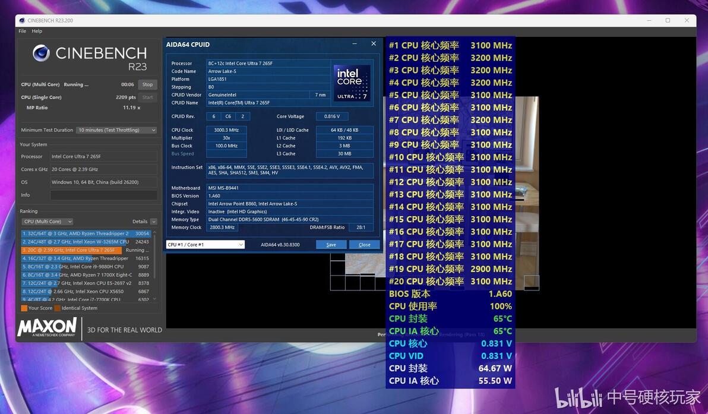Screen dimensions: 708x414
Task: Click the Start button for Single Core
Action: click(148, 97)
